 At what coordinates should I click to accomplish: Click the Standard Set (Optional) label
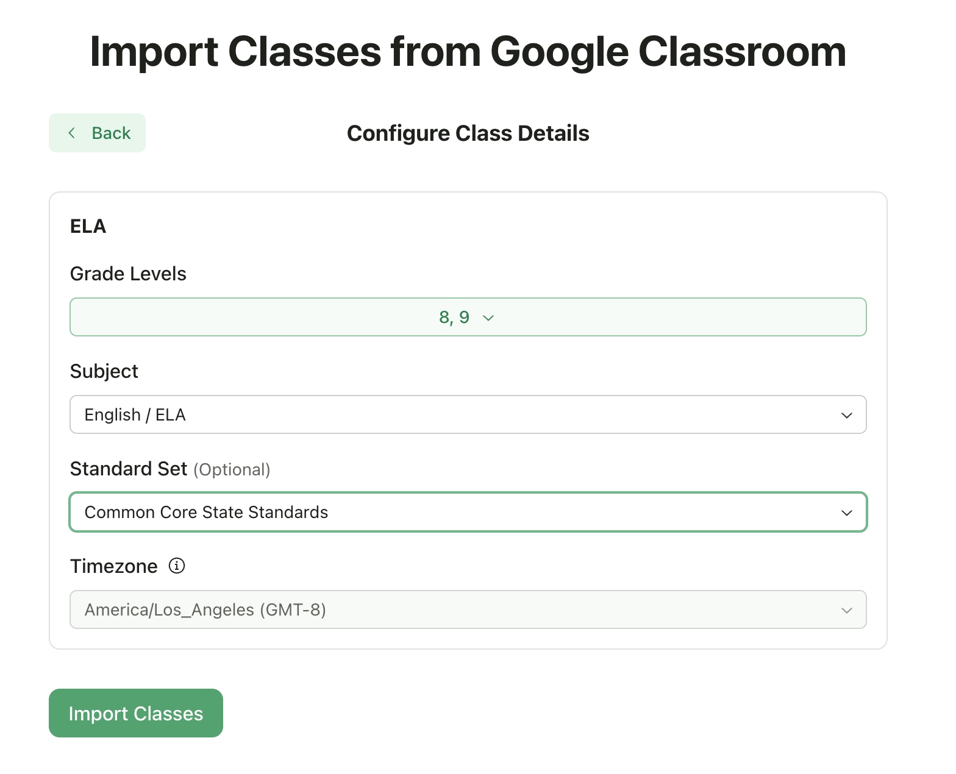click(170, 469)
